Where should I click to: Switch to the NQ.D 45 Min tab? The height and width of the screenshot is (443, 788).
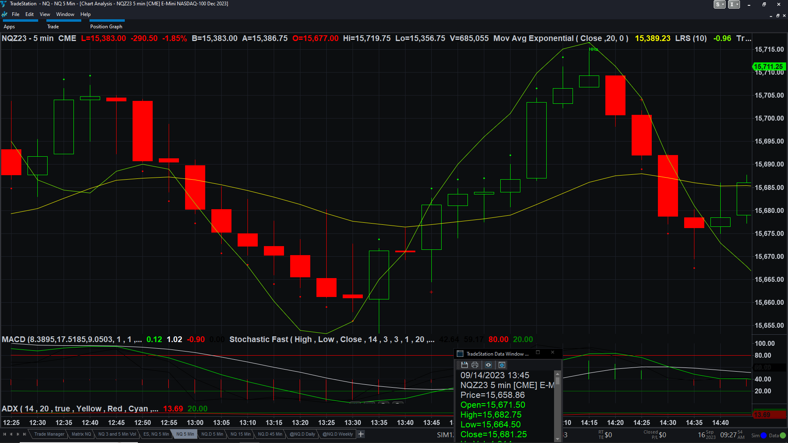pyautogui.click(x=270, y=434)
